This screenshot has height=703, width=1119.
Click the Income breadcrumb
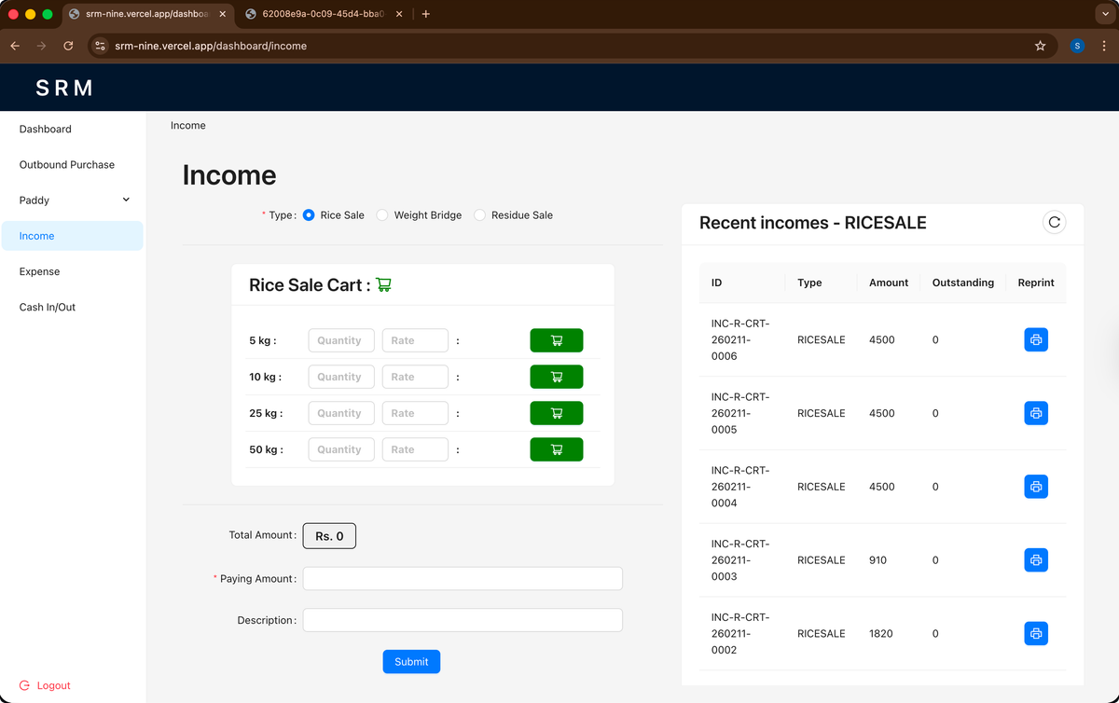tap(188, 125)
